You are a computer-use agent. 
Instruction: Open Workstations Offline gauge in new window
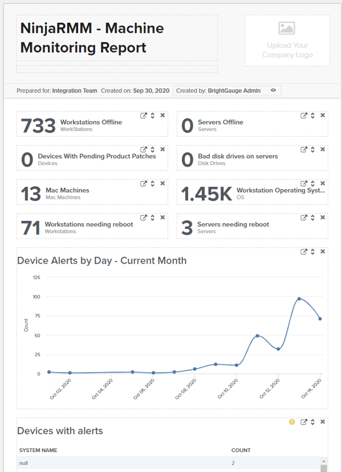click(x=144, y=115)
